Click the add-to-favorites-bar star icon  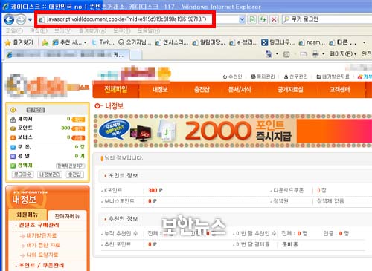[45, 42]
